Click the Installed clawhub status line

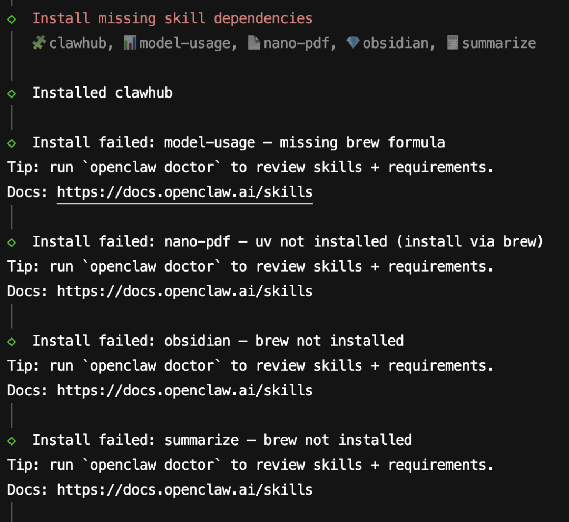[x=102, y=93]
